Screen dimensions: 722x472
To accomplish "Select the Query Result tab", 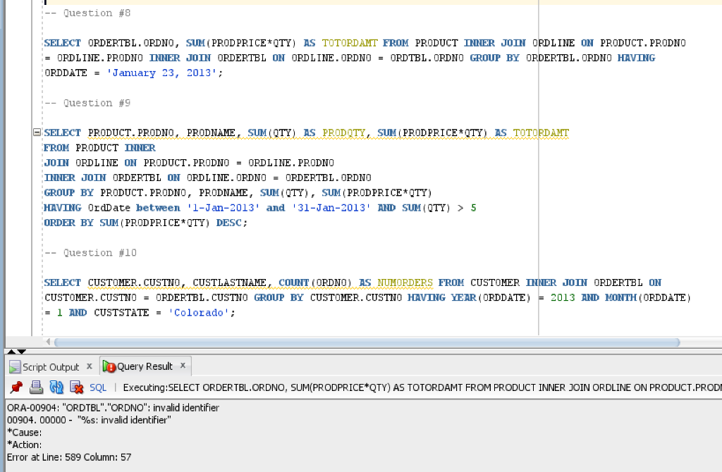I will (x=145, y=366).
